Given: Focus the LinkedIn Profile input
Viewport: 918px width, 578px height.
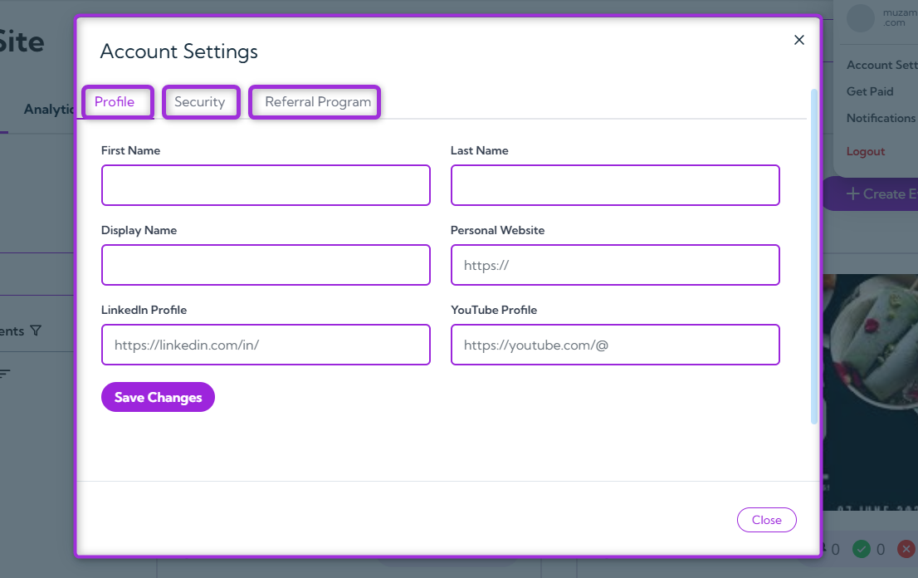Looking at the screenshot, I should 266,345.
